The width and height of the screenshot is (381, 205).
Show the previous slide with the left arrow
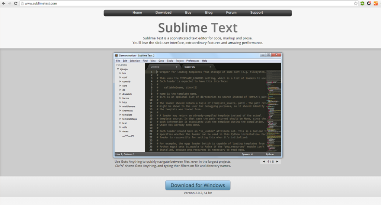point(264,162)
